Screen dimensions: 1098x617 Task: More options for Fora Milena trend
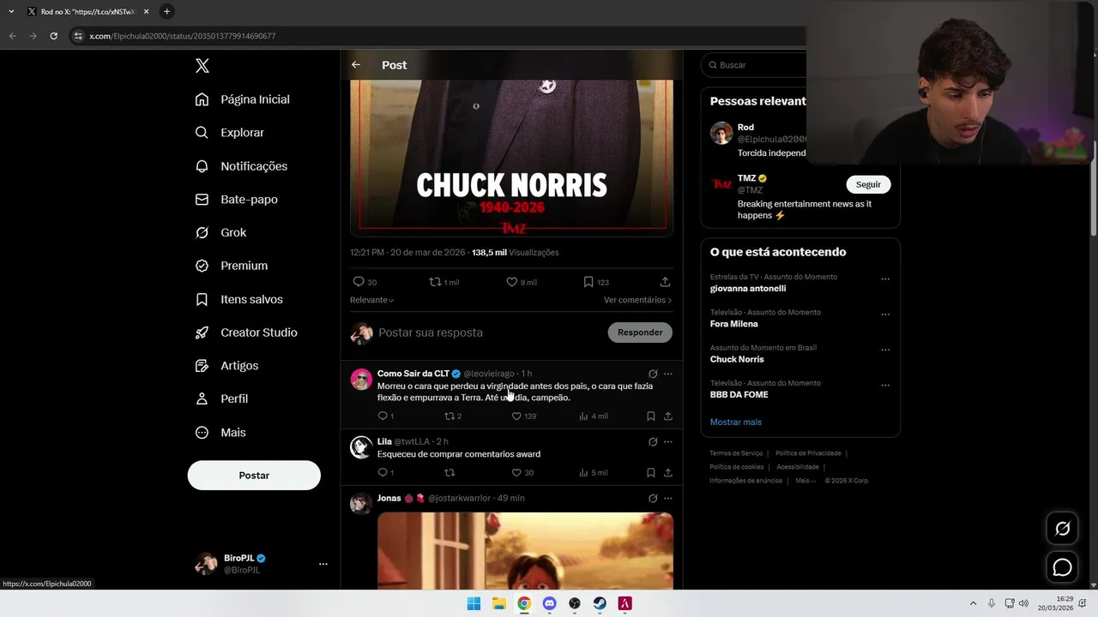point(885,314)
